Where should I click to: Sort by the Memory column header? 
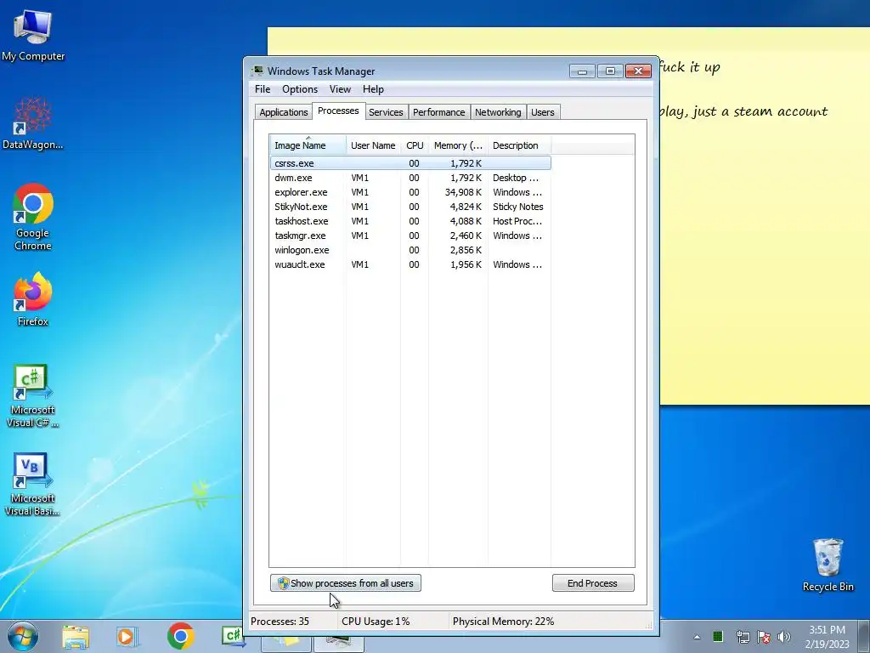tap(458, 145)
